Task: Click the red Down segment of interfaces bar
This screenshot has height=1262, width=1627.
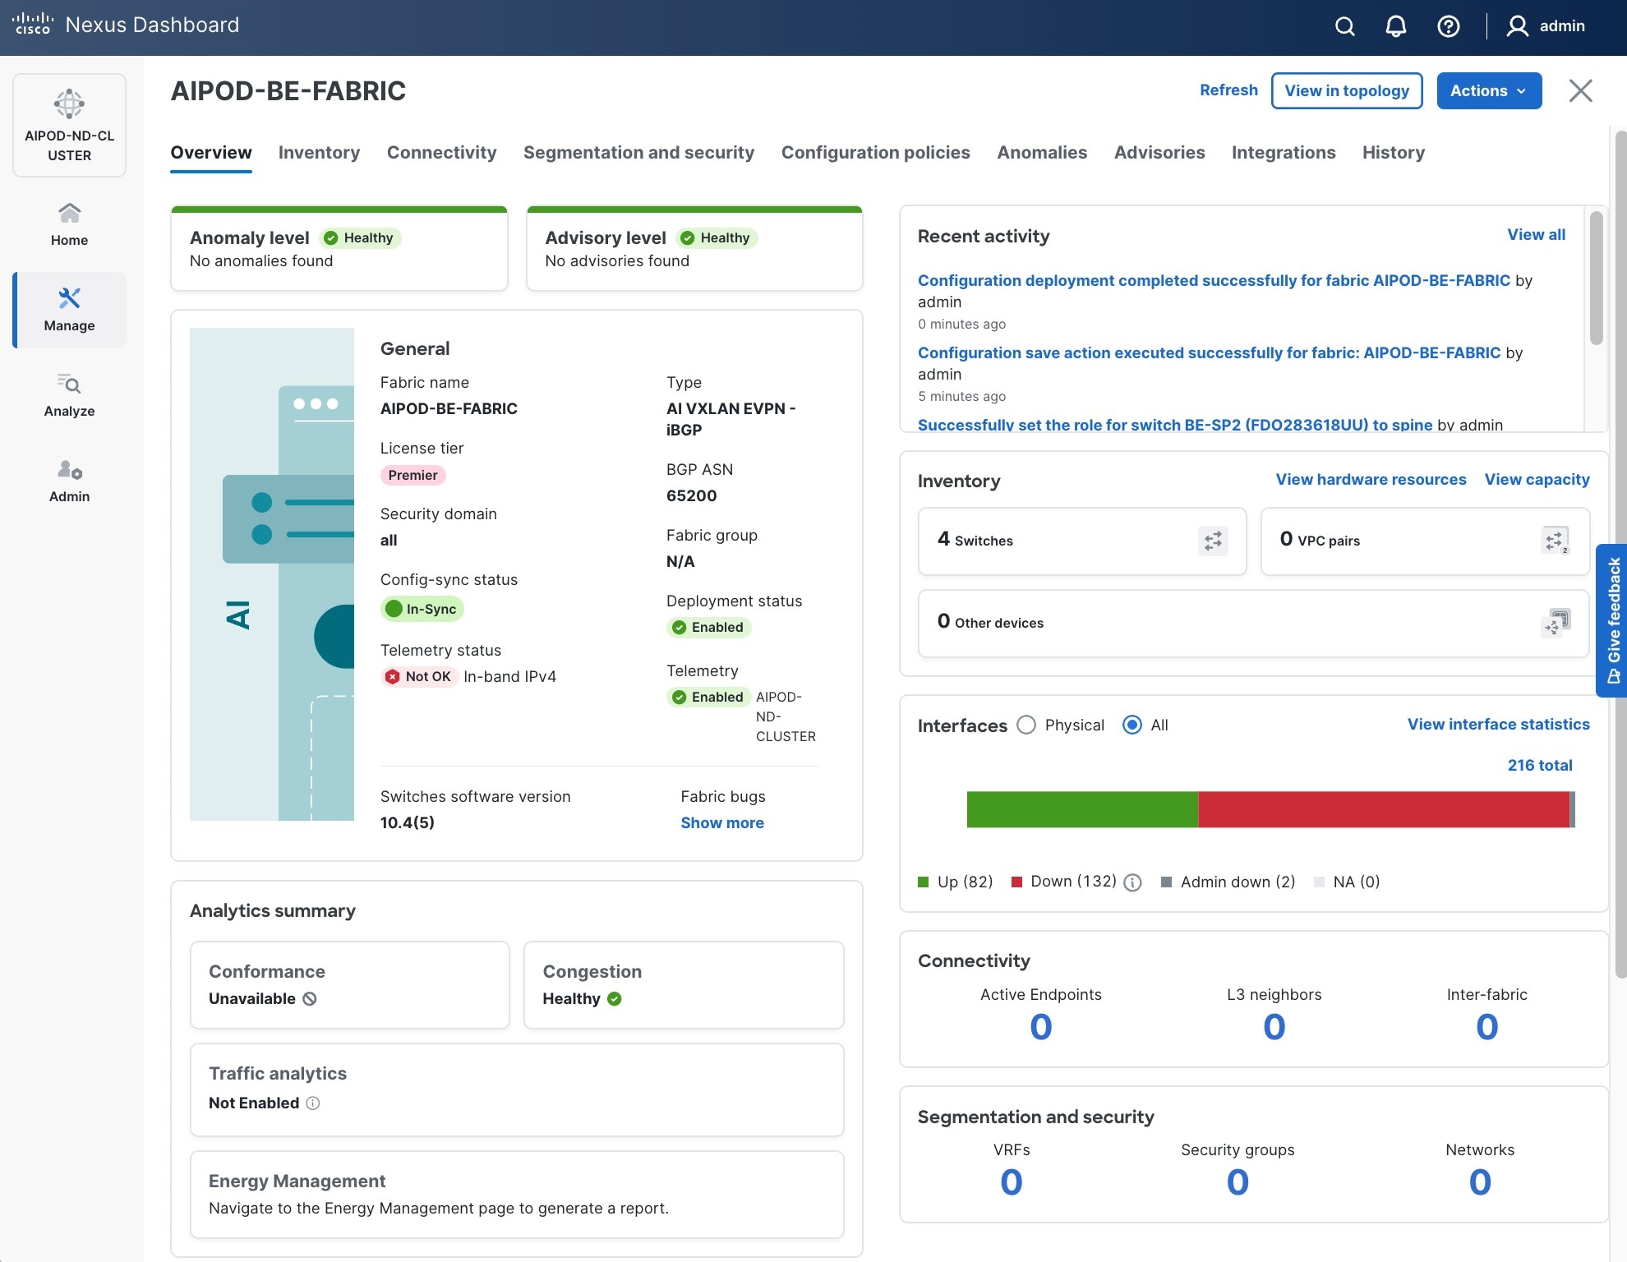Action: (x=1383, y=809)
